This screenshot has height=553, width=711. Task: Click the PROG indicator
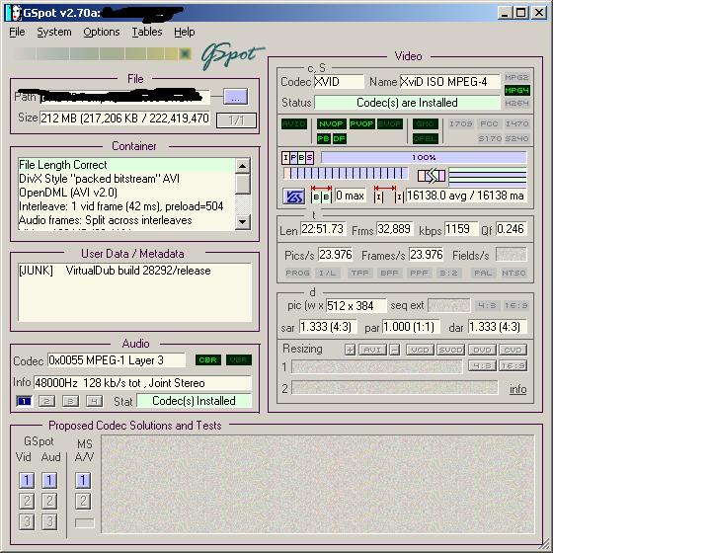point(297,273)
